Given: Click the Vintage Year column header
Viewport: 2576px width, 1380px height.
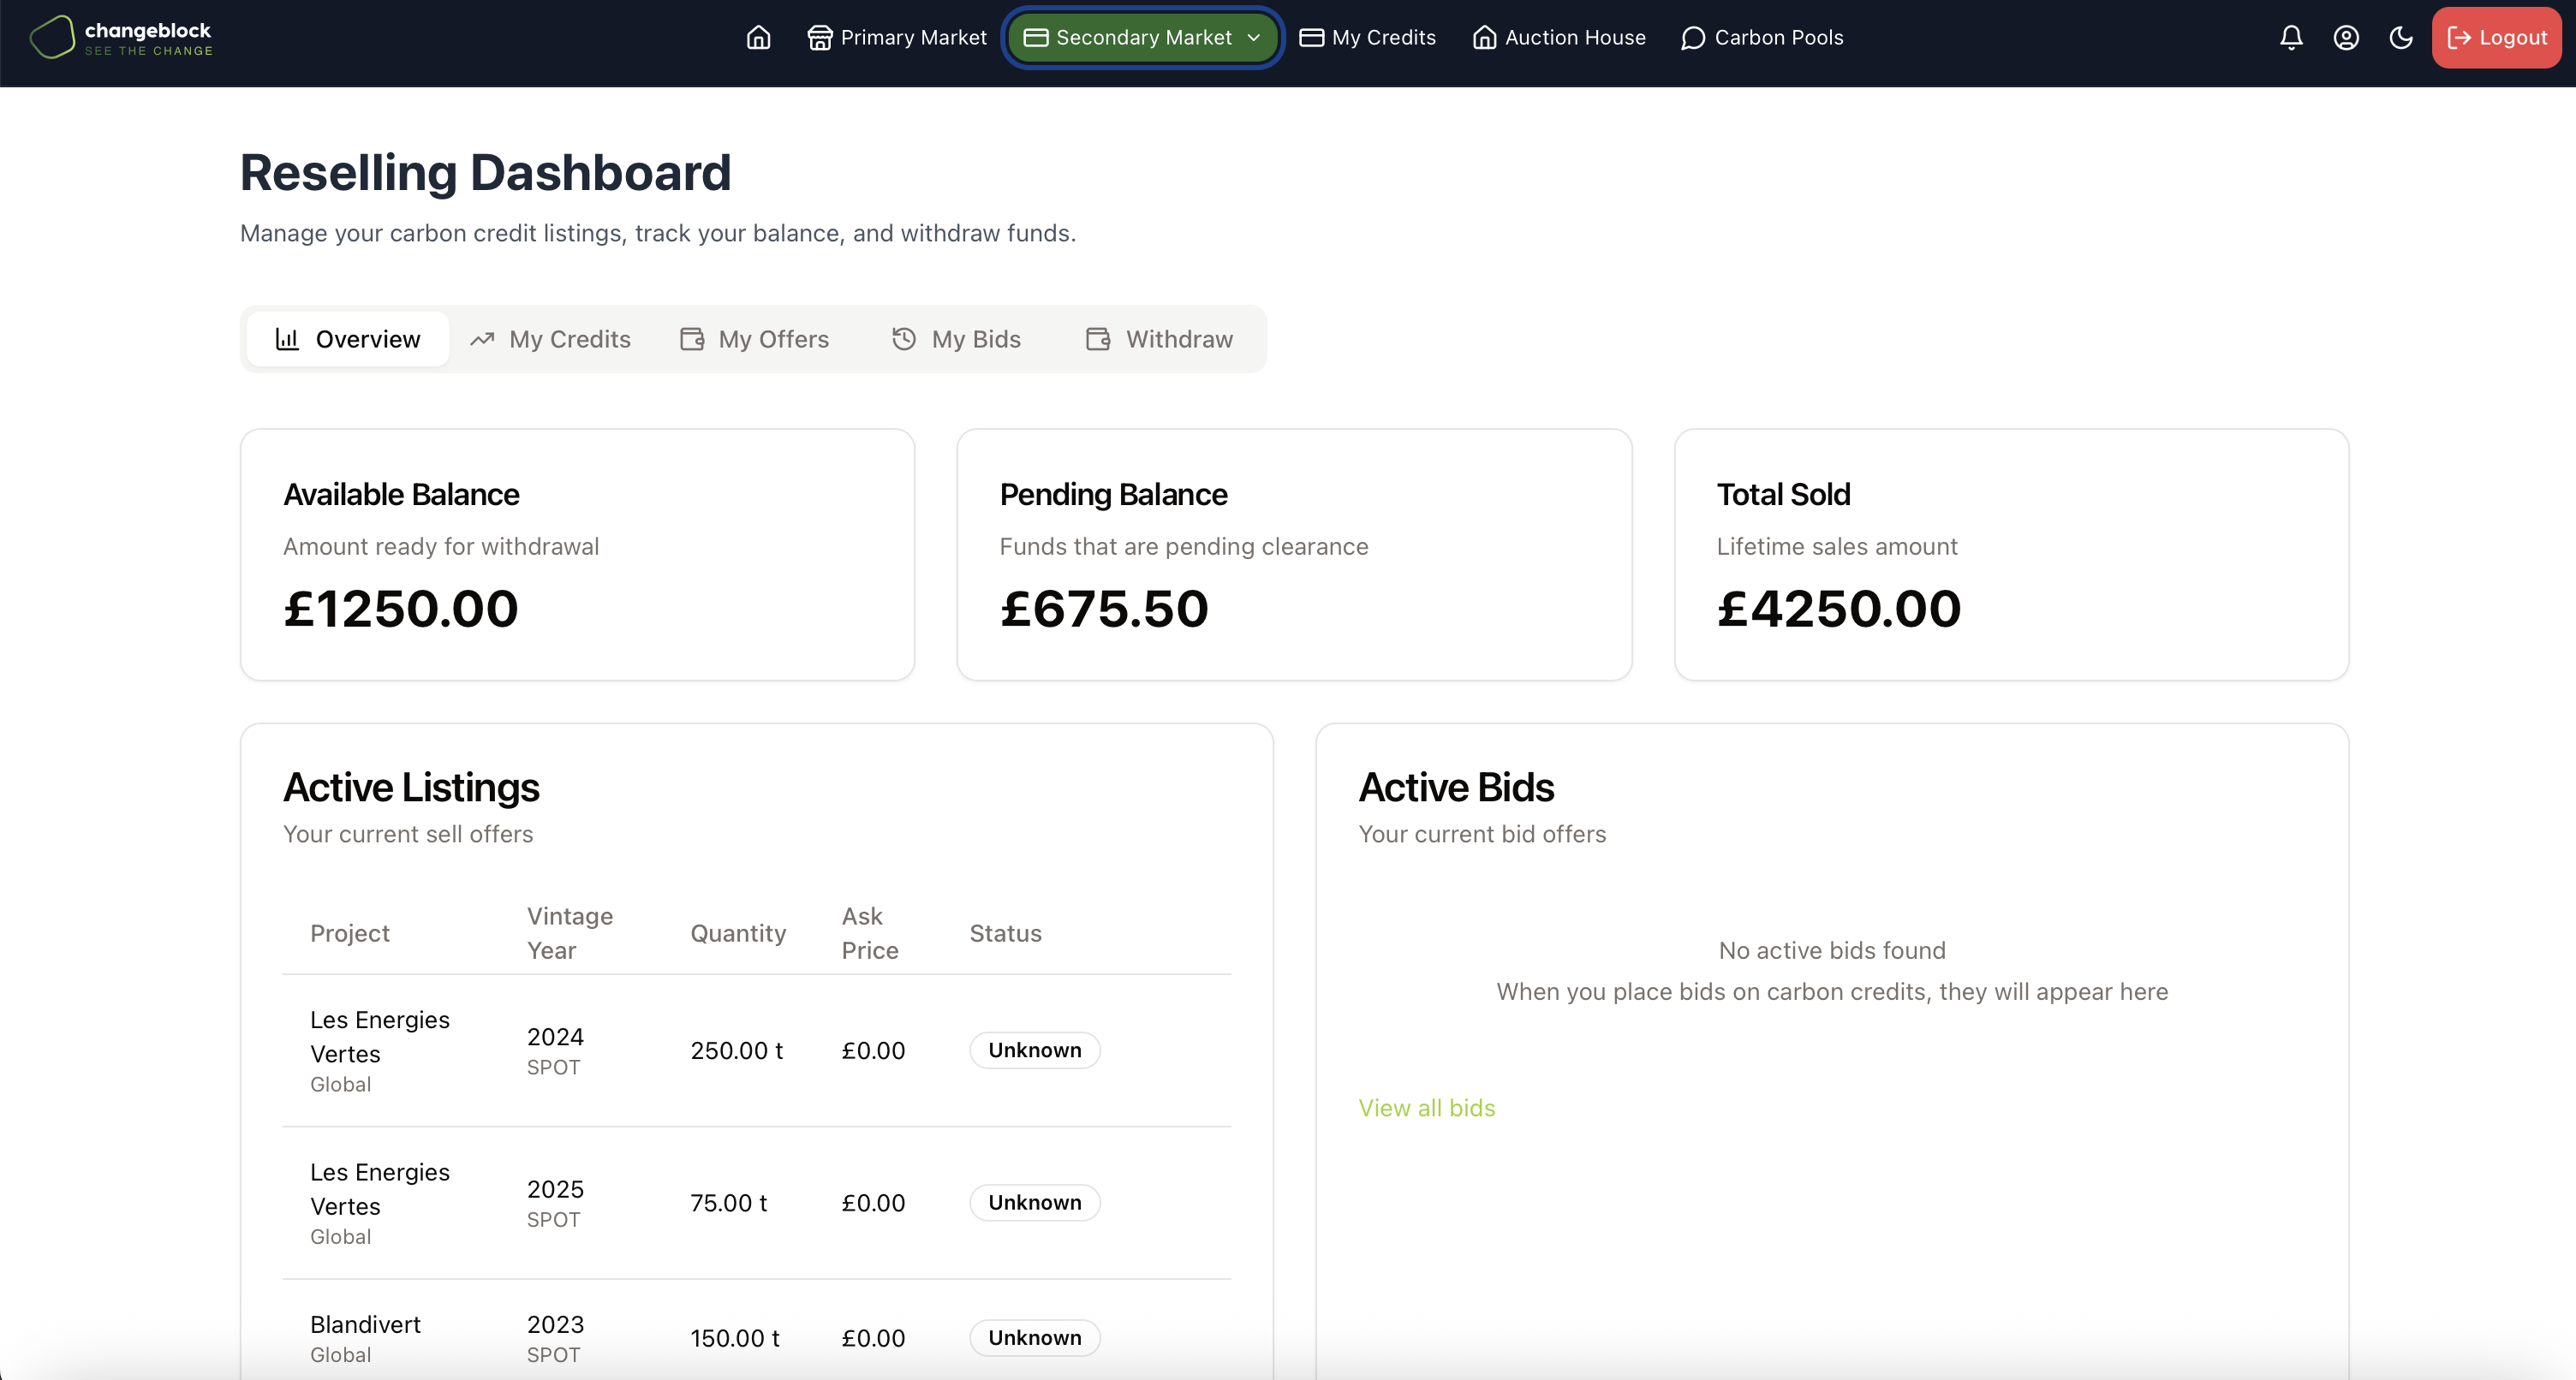Looking at the screenshot, I should coord(570,933).
